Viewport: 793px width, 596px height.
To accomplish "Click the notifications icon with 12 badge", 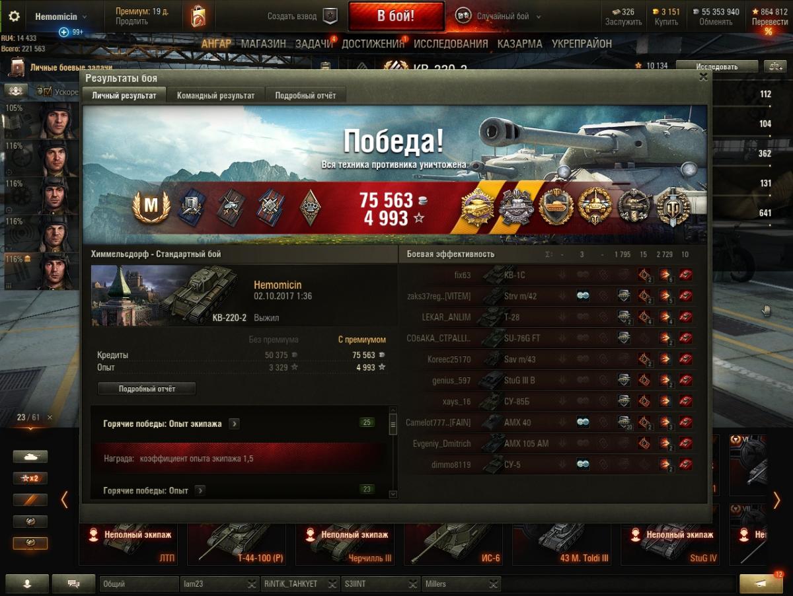I will click(761, 583).
